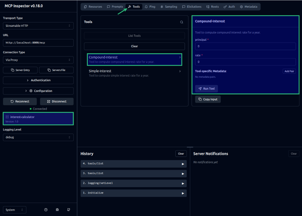Open the Transport Type dropdown
Screen dimensions: 302x216
38,26
